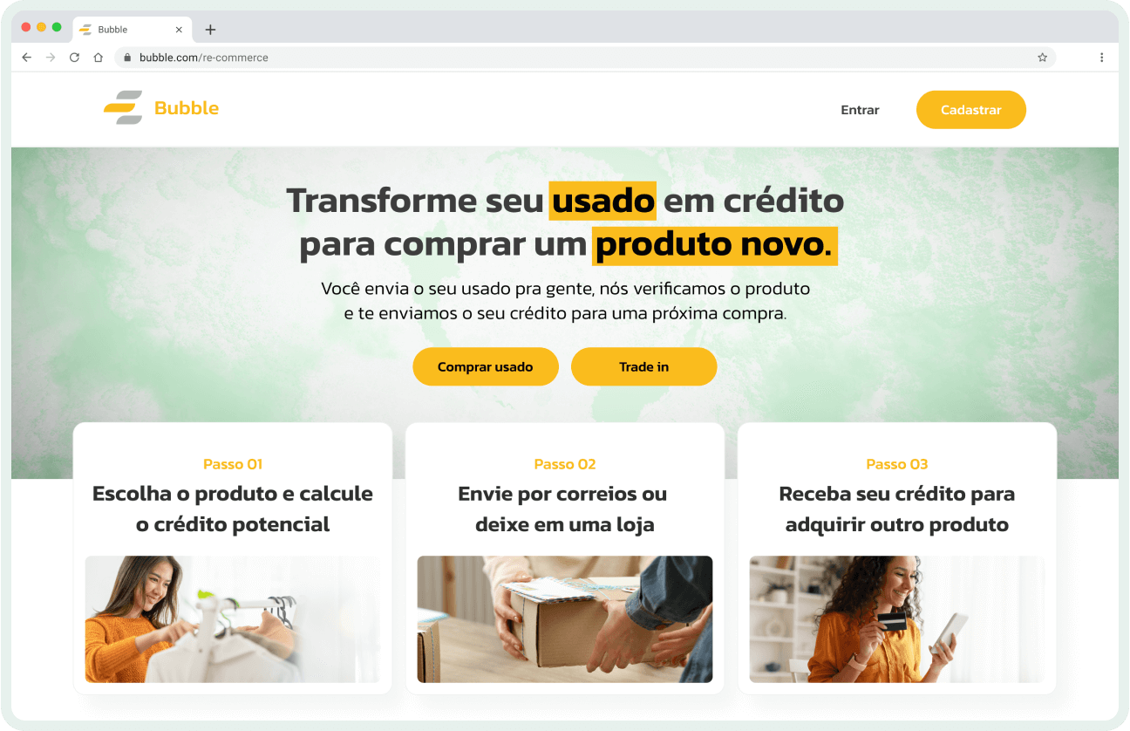
Task: Open the Entrar login link
Action: click(x=860, y=110)
